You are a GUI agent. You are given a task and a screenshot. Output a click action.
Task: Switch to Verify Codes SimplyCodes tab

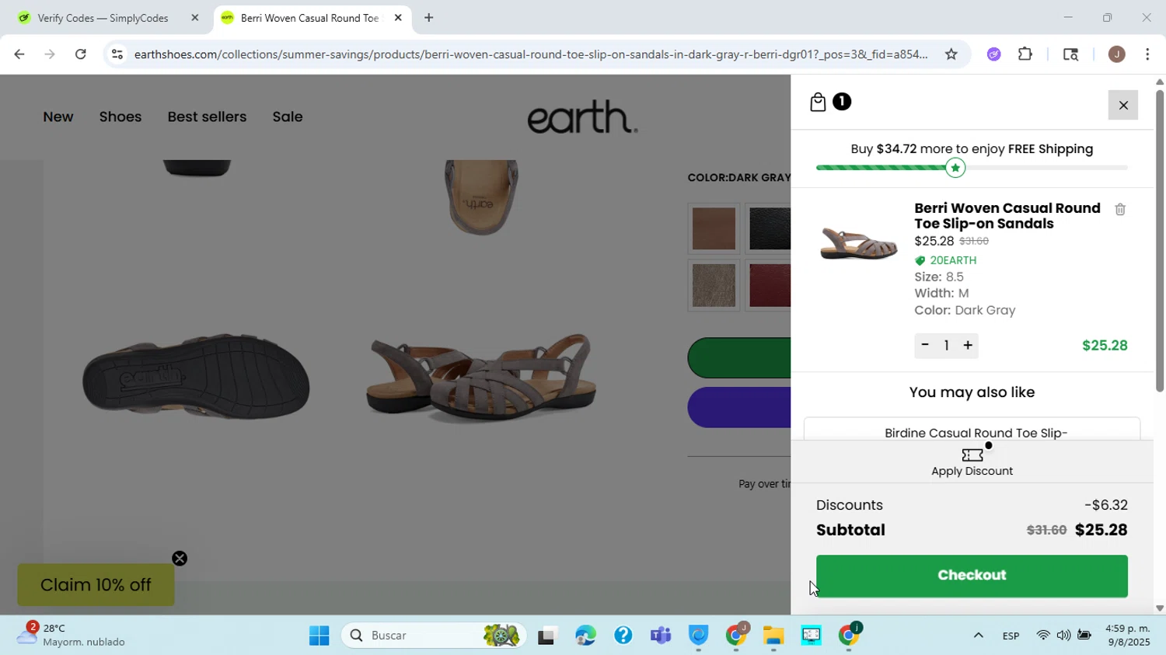pos(103,18)
